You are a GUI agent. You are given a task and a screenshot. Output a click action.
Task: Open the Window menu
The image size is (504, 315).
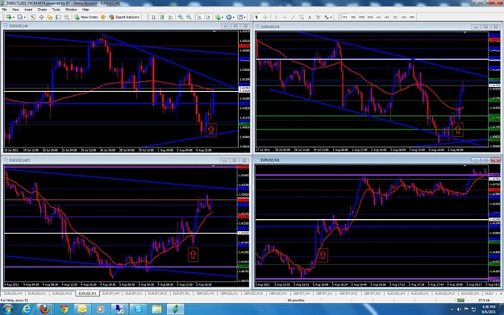pos(71,10)
